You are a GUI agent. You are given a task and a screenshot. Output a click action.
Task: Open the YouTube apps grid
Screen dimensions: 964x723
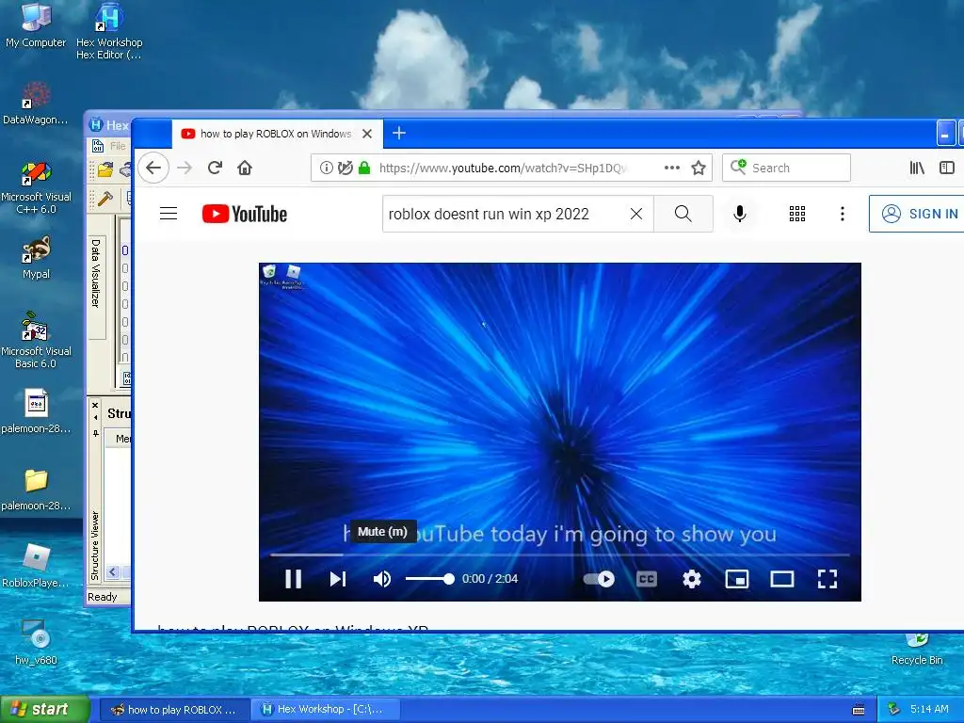[x=796, y=214]
